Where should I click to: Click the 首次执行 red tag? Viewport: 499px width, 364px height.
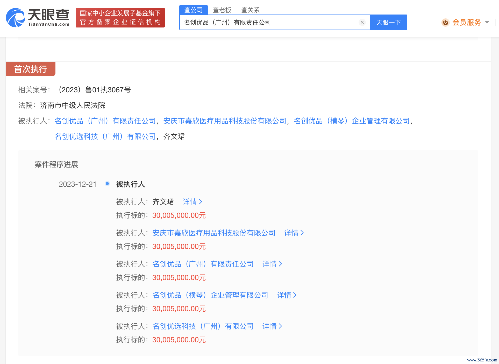point(31,69)
